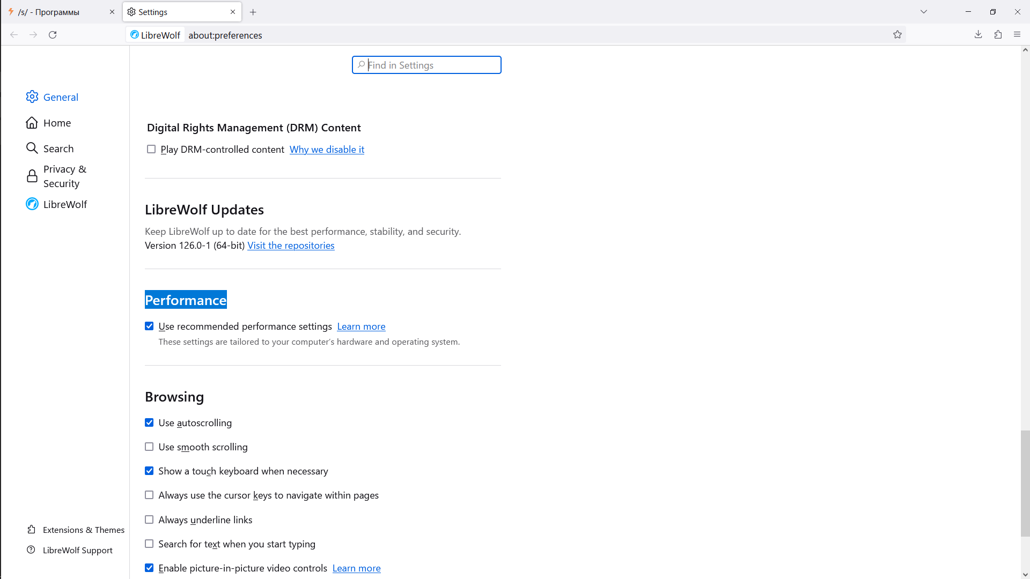Enable Always use the cursor keys option
Viewport: 1030px width, 579px height.
pyautogui.click(x=149, y=495)
